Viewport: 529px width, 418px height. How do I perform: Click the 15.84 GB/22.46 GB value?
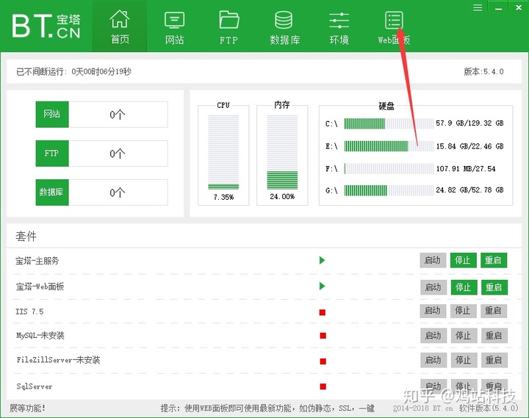[x=469, y=146]
